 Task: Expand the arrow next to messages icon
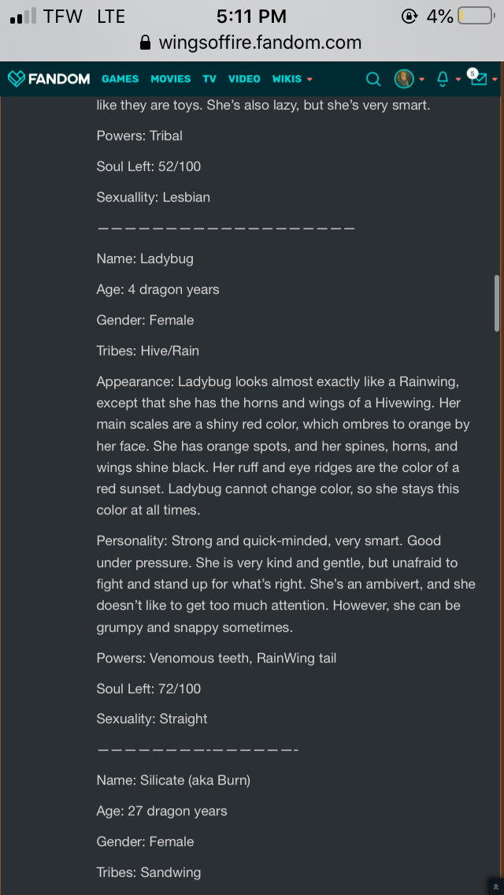click(x=495, y=80)
